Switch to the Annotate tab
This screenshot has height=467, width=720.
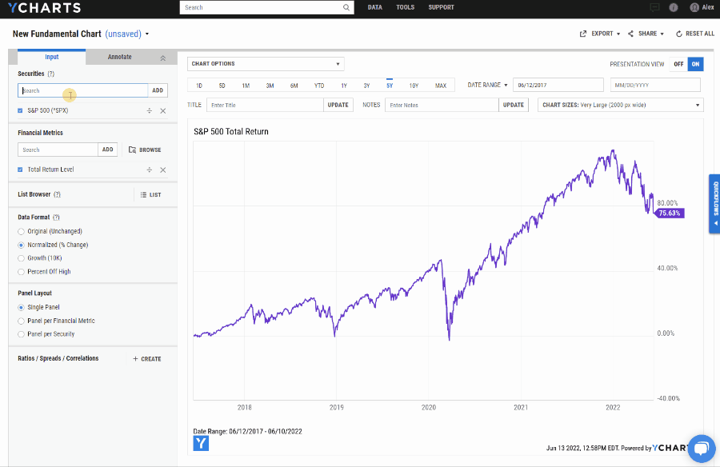120,57
